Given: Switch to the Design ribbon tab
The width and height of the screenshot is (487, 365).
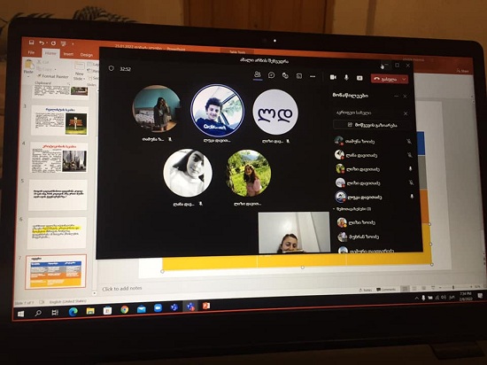Looking at the screenshot, I should point(87,55).
